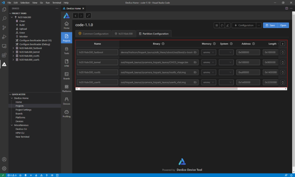
Task: Open the Memory dropdown for hi3516dv300_rootfs
Action: point(209,72)
